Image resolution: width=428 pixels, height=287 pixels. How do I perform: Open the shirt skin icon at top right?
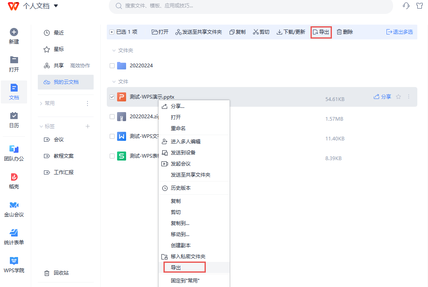419,6
